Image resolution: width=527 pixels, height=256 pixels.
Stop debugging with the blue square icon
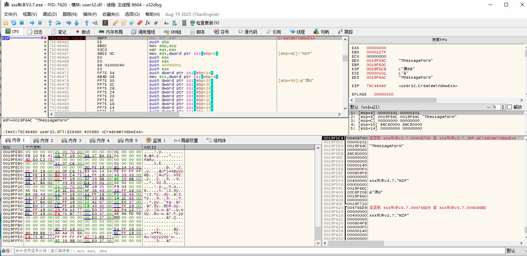[21, 23]
